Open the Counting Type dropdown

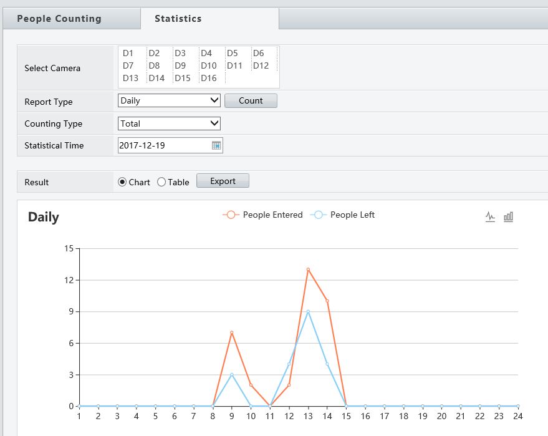pos(169,124)
